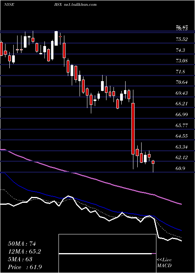Click the last red candlestick near 62
This screenshot has width=195, height=273.
(153, 162)
